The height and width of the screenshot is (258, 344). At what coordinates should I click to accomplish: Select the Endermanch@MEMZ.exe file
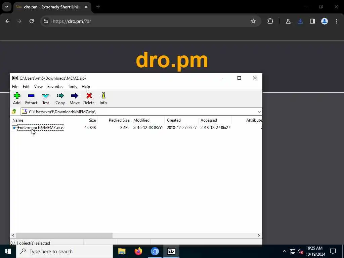click(x=40, y=128)
